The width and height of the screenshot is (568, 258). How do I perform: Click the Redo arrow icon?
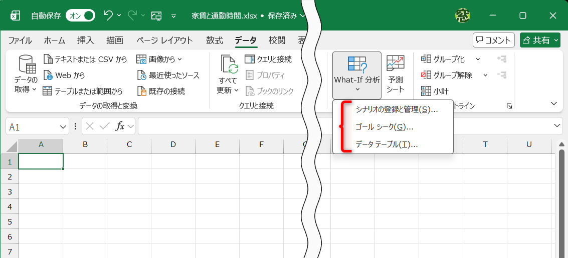(x=132, y=15)
